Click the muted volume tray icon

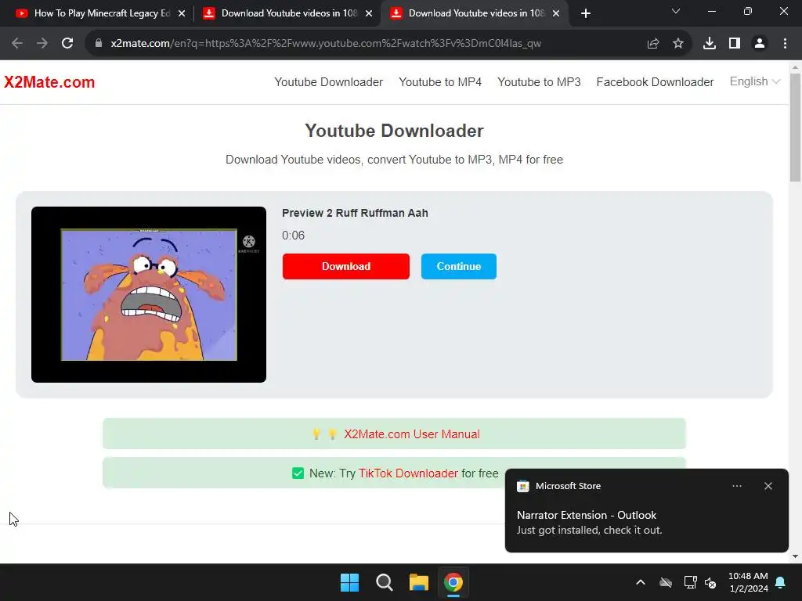coord(710,582)
